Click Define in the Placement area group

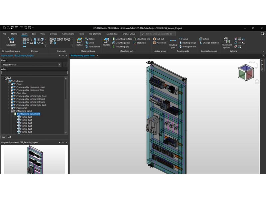point(79,42)
